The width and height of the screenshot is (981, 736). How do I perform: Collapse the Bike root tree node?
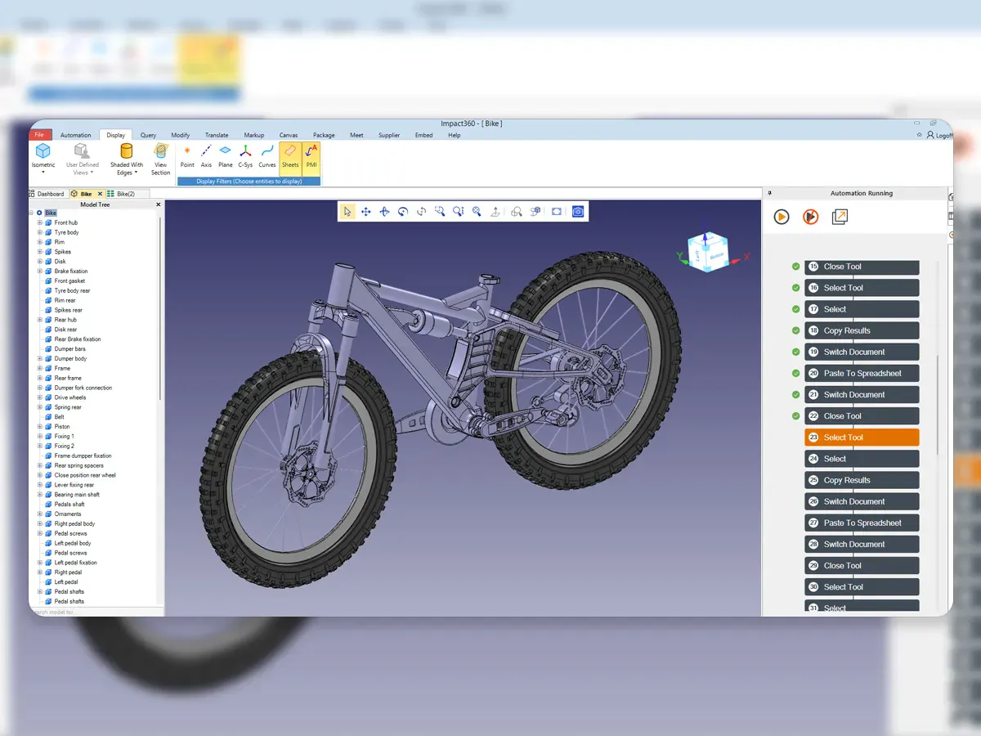click(x=31, y=213)
